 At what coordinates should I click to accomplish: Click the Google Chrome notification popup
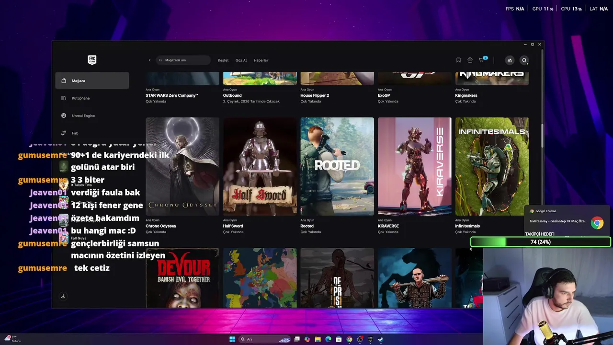point(567,222)
